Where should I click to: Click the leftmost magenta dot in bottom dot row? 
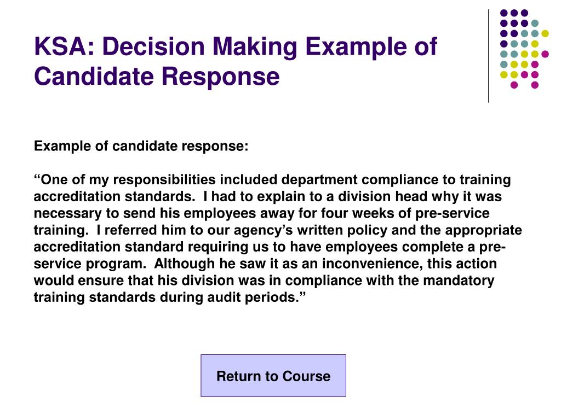(x=514, y=85)
